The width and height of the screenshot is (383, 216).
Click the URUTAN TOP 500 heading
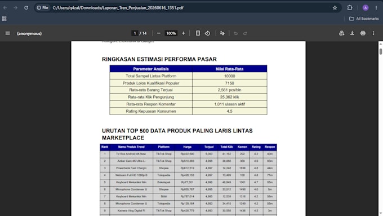(177, 134)
